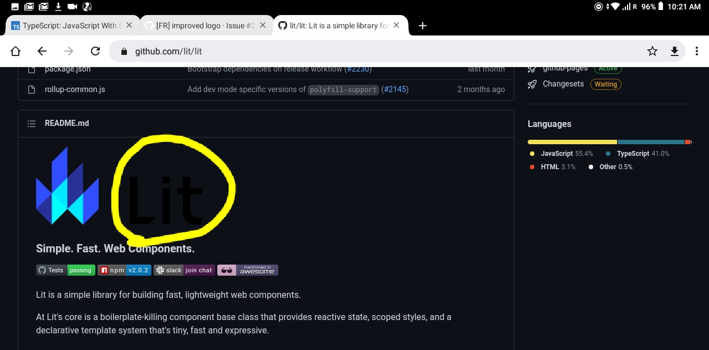
Task: Click the yellow JavaScript segment of language bar
Action: (572, 142)
